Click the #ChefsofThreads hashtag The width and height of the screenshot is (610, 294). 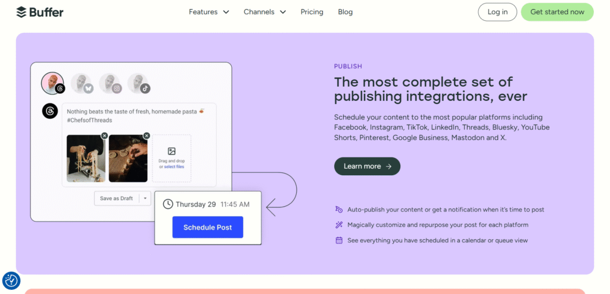pos(89,120)
